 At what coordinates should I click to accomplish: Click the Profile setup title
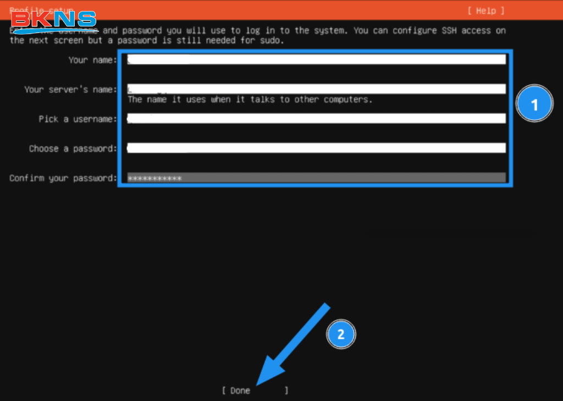point(41,10)
